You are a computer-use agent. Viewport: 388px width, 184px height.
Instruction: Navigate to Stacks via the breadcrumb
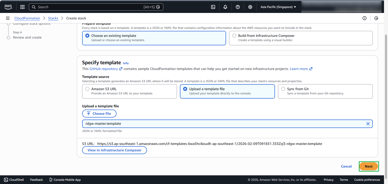[x=53, y=18]
